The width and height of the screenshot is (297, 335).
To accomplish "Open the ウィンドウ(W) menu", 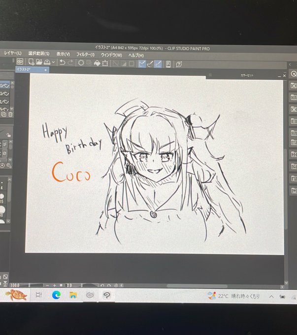I will tap(111, 55).
